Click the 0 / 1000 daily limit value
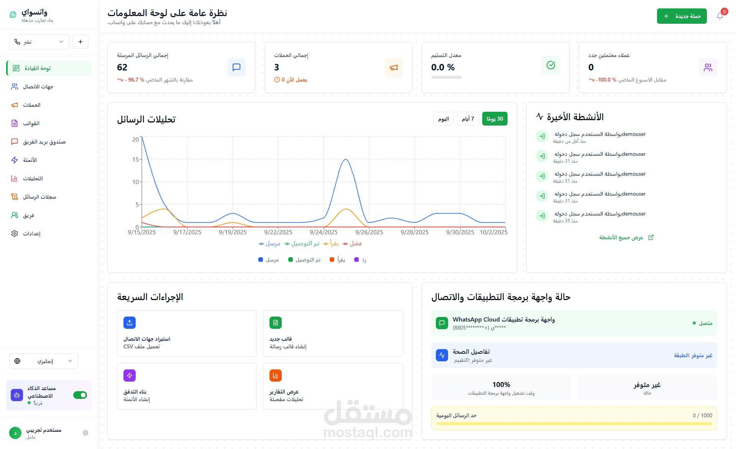Image resolution: width=736 pixels, height=449 pixels. pyautogui.click(x=702, y=415)
